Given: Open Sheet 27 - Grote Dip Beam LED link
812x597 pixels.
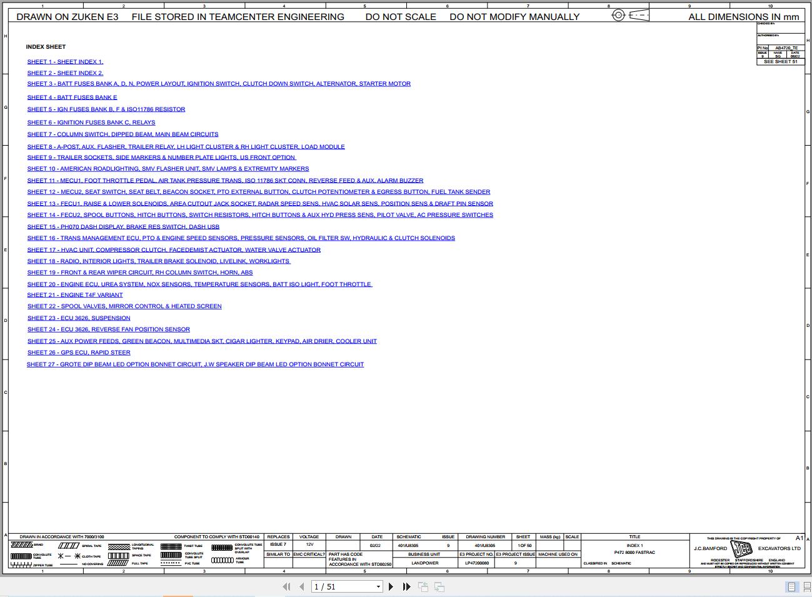Looking at the screenshot, I should click(195, 364).
